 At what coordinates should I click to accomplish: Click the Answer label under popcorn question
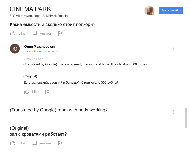click(x=45, y=34)
